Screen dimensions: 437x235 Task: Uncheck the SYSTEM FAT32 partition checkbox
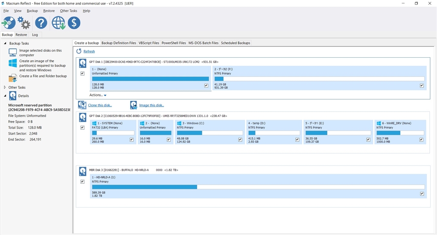(131, 140)
